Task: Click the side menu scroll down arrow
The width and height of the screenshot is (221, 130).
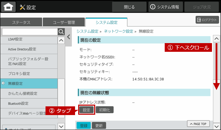Action: click(x=61, y=126)
